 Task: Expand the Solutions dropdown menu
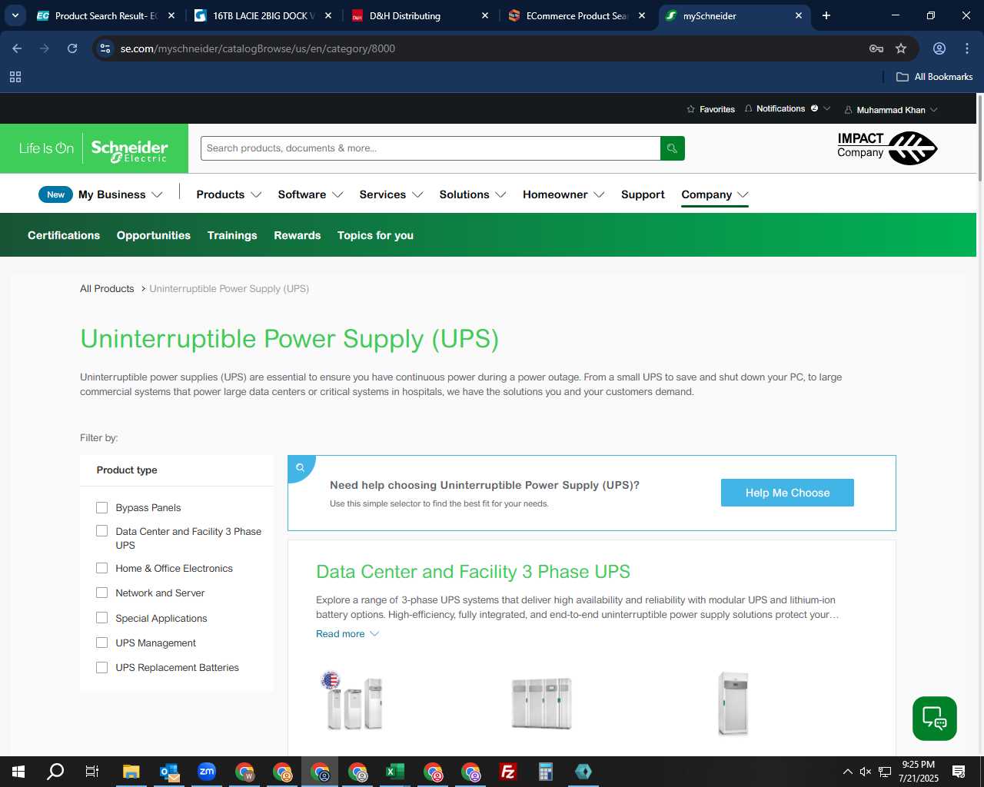point(473,194)
